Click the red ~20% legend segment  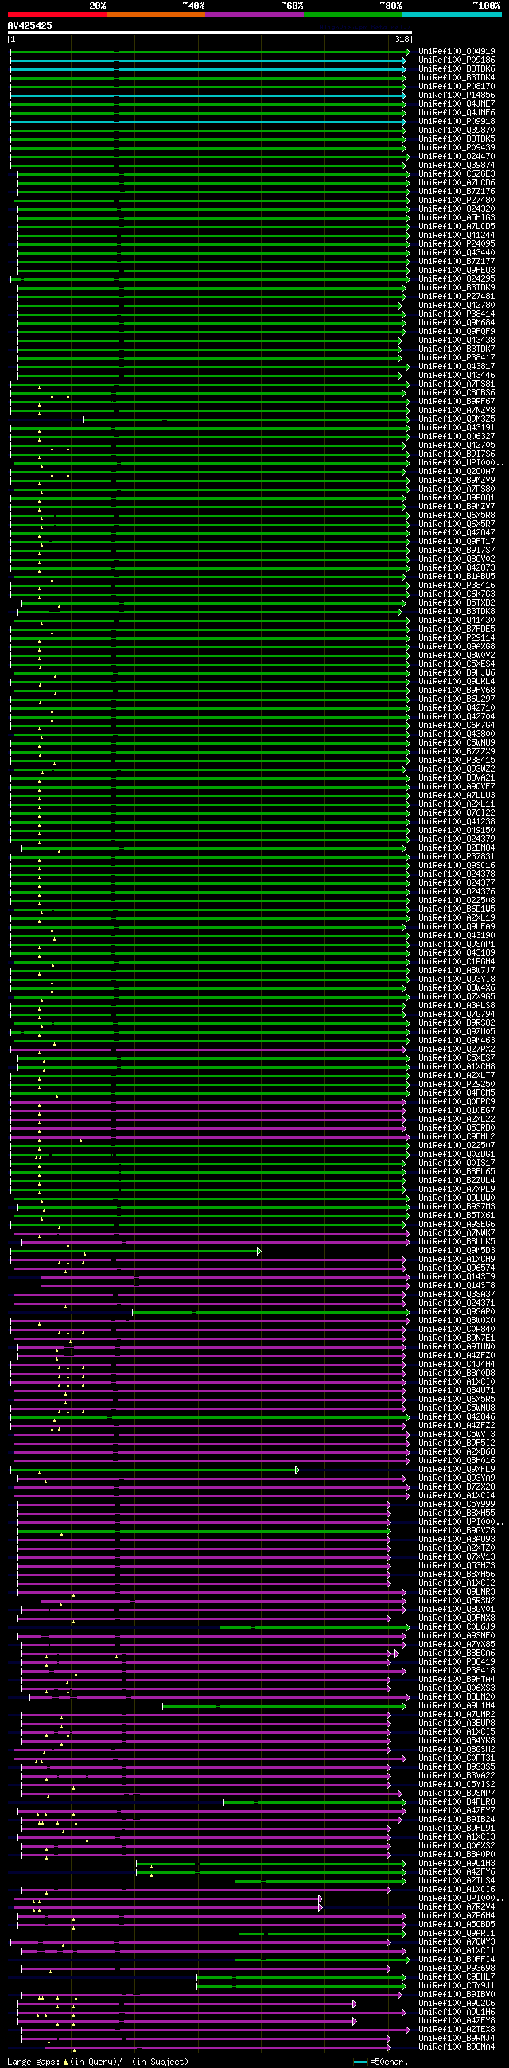click(57, 14)
